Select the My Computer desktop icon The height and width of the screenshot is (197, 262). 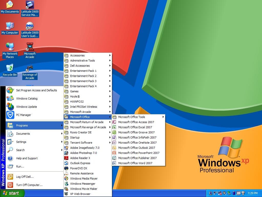pos(10,28)
